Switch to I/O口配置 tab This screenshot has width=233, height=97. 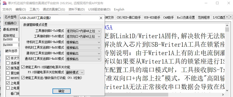tap(218, 17)
